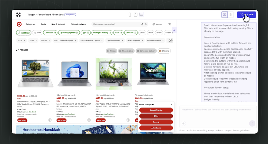Remove the 20 + GB filter chip
The image size is (268, 144).
tap(49, 41)
